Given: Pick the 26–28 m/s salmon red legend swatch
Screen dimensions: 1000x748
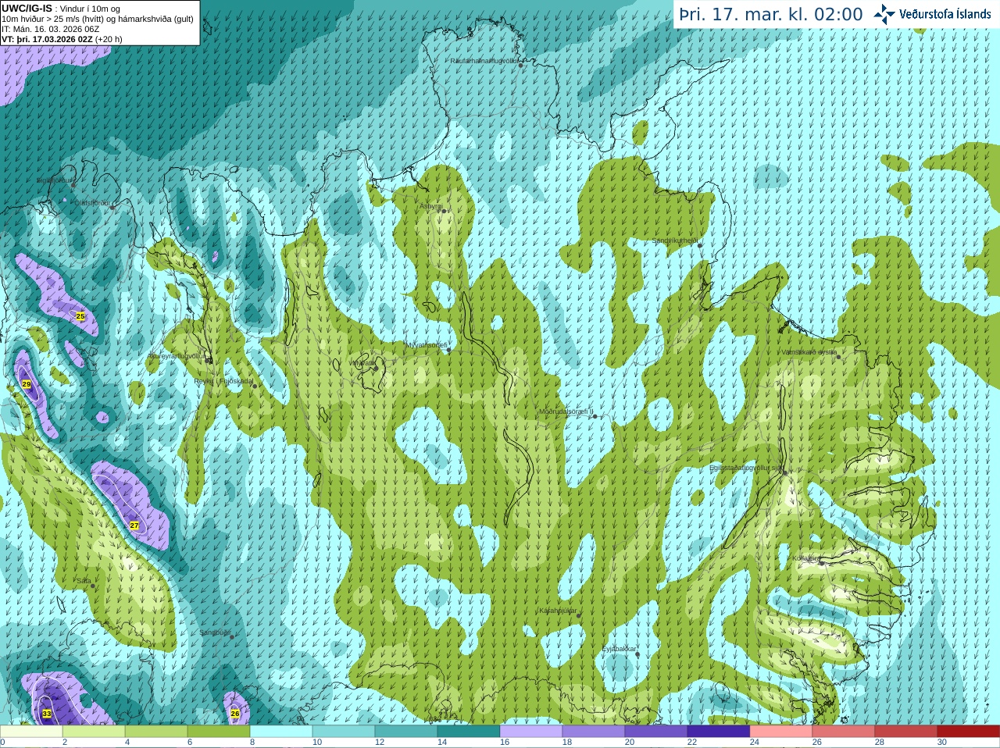Looking at the screenshot, I should 844,732.
